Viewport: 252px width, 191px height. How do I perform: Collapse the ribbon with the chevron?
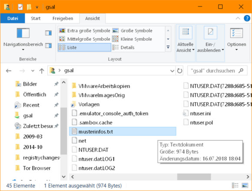pyautogui.click(x=238, y=18)
